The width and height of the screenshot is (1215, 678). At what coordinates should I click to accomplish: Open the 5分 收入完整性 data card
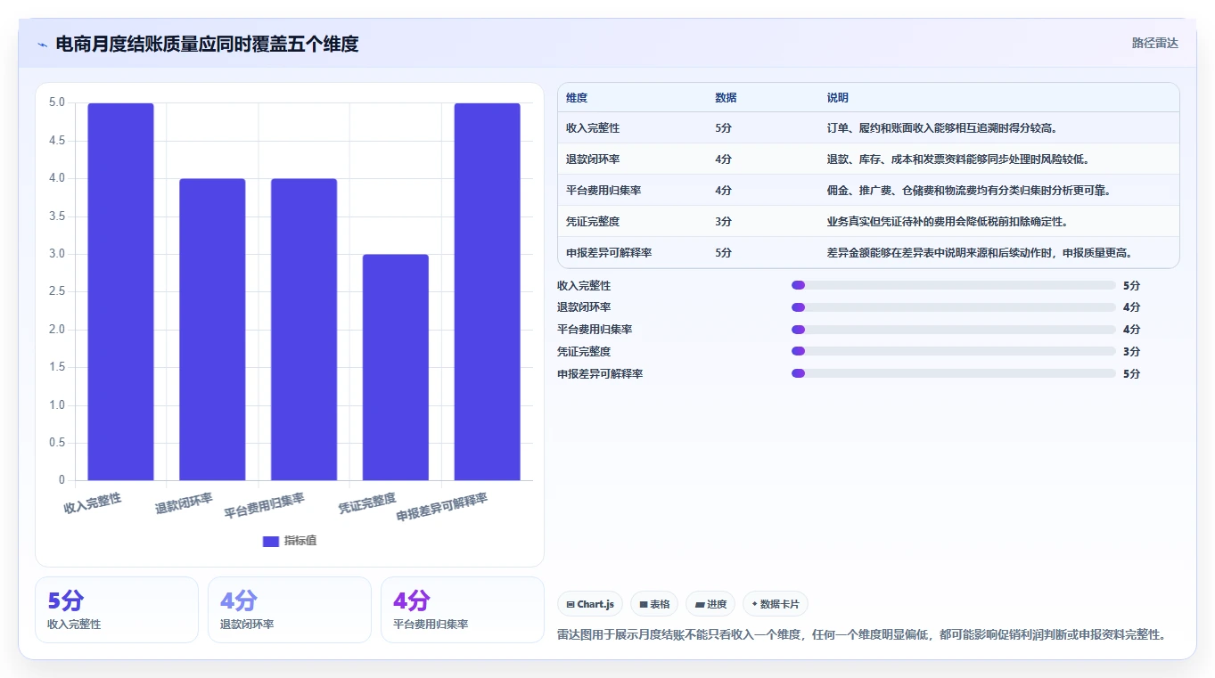coord(117,609)
